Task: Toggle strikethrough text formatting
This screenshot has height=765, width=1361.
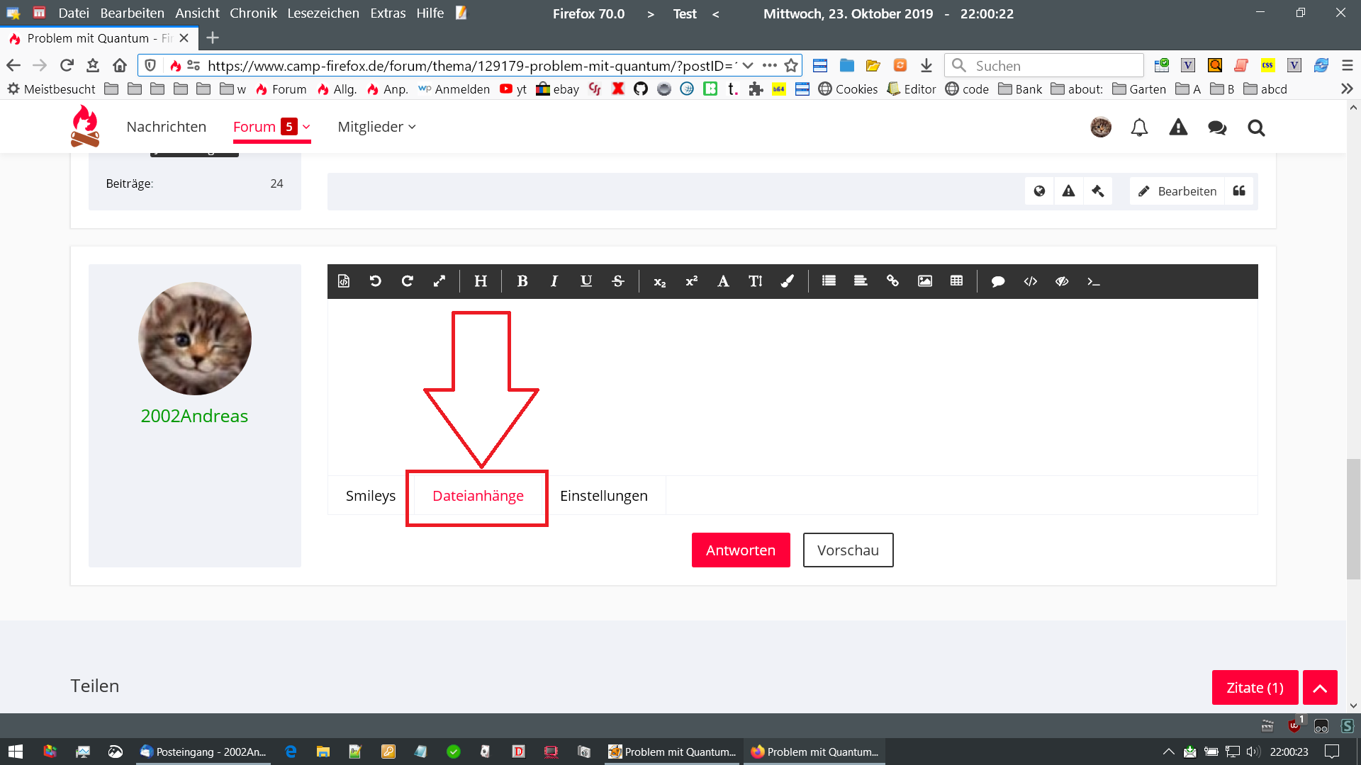Action: (617, 281)
